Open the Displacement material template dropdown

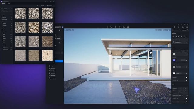[180, 42]
